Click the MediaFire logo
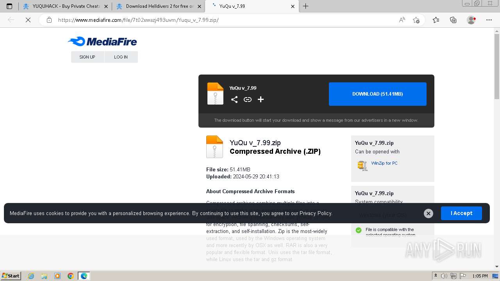Image resolution: width=500 pixels, height=281 pixels. [102, 41]
